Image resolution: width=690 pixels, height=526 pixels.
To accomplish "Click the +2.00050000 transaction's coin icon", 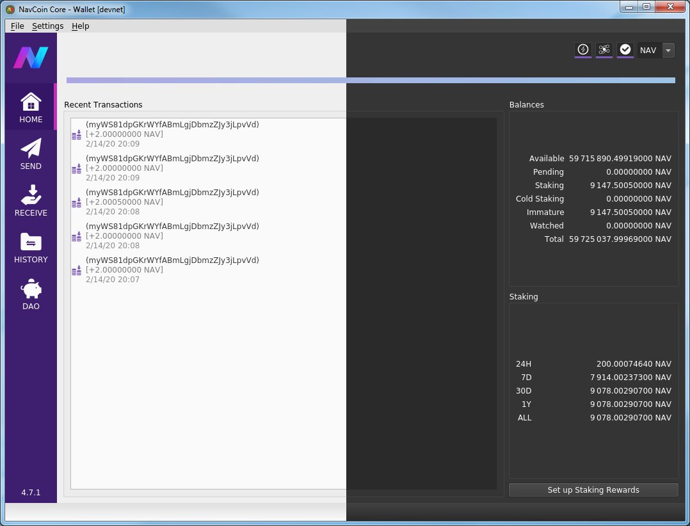I will (x=77, y=203).
